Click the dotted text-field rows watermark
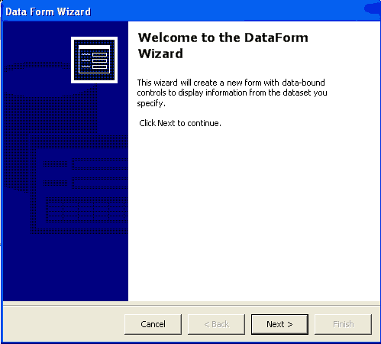 pyautogui.click(x=86, y=174)
